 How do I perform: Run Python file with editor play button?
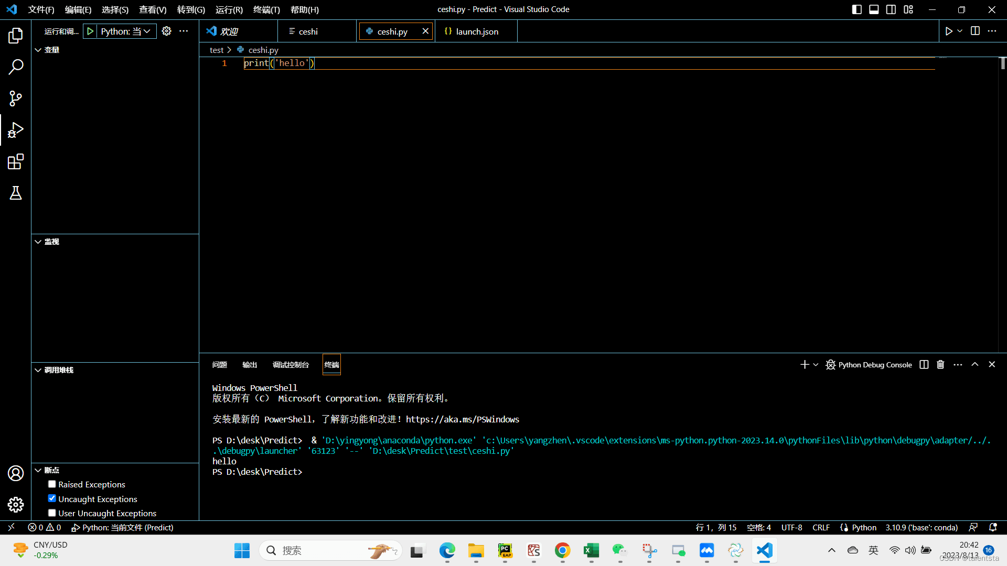[949, 31]
